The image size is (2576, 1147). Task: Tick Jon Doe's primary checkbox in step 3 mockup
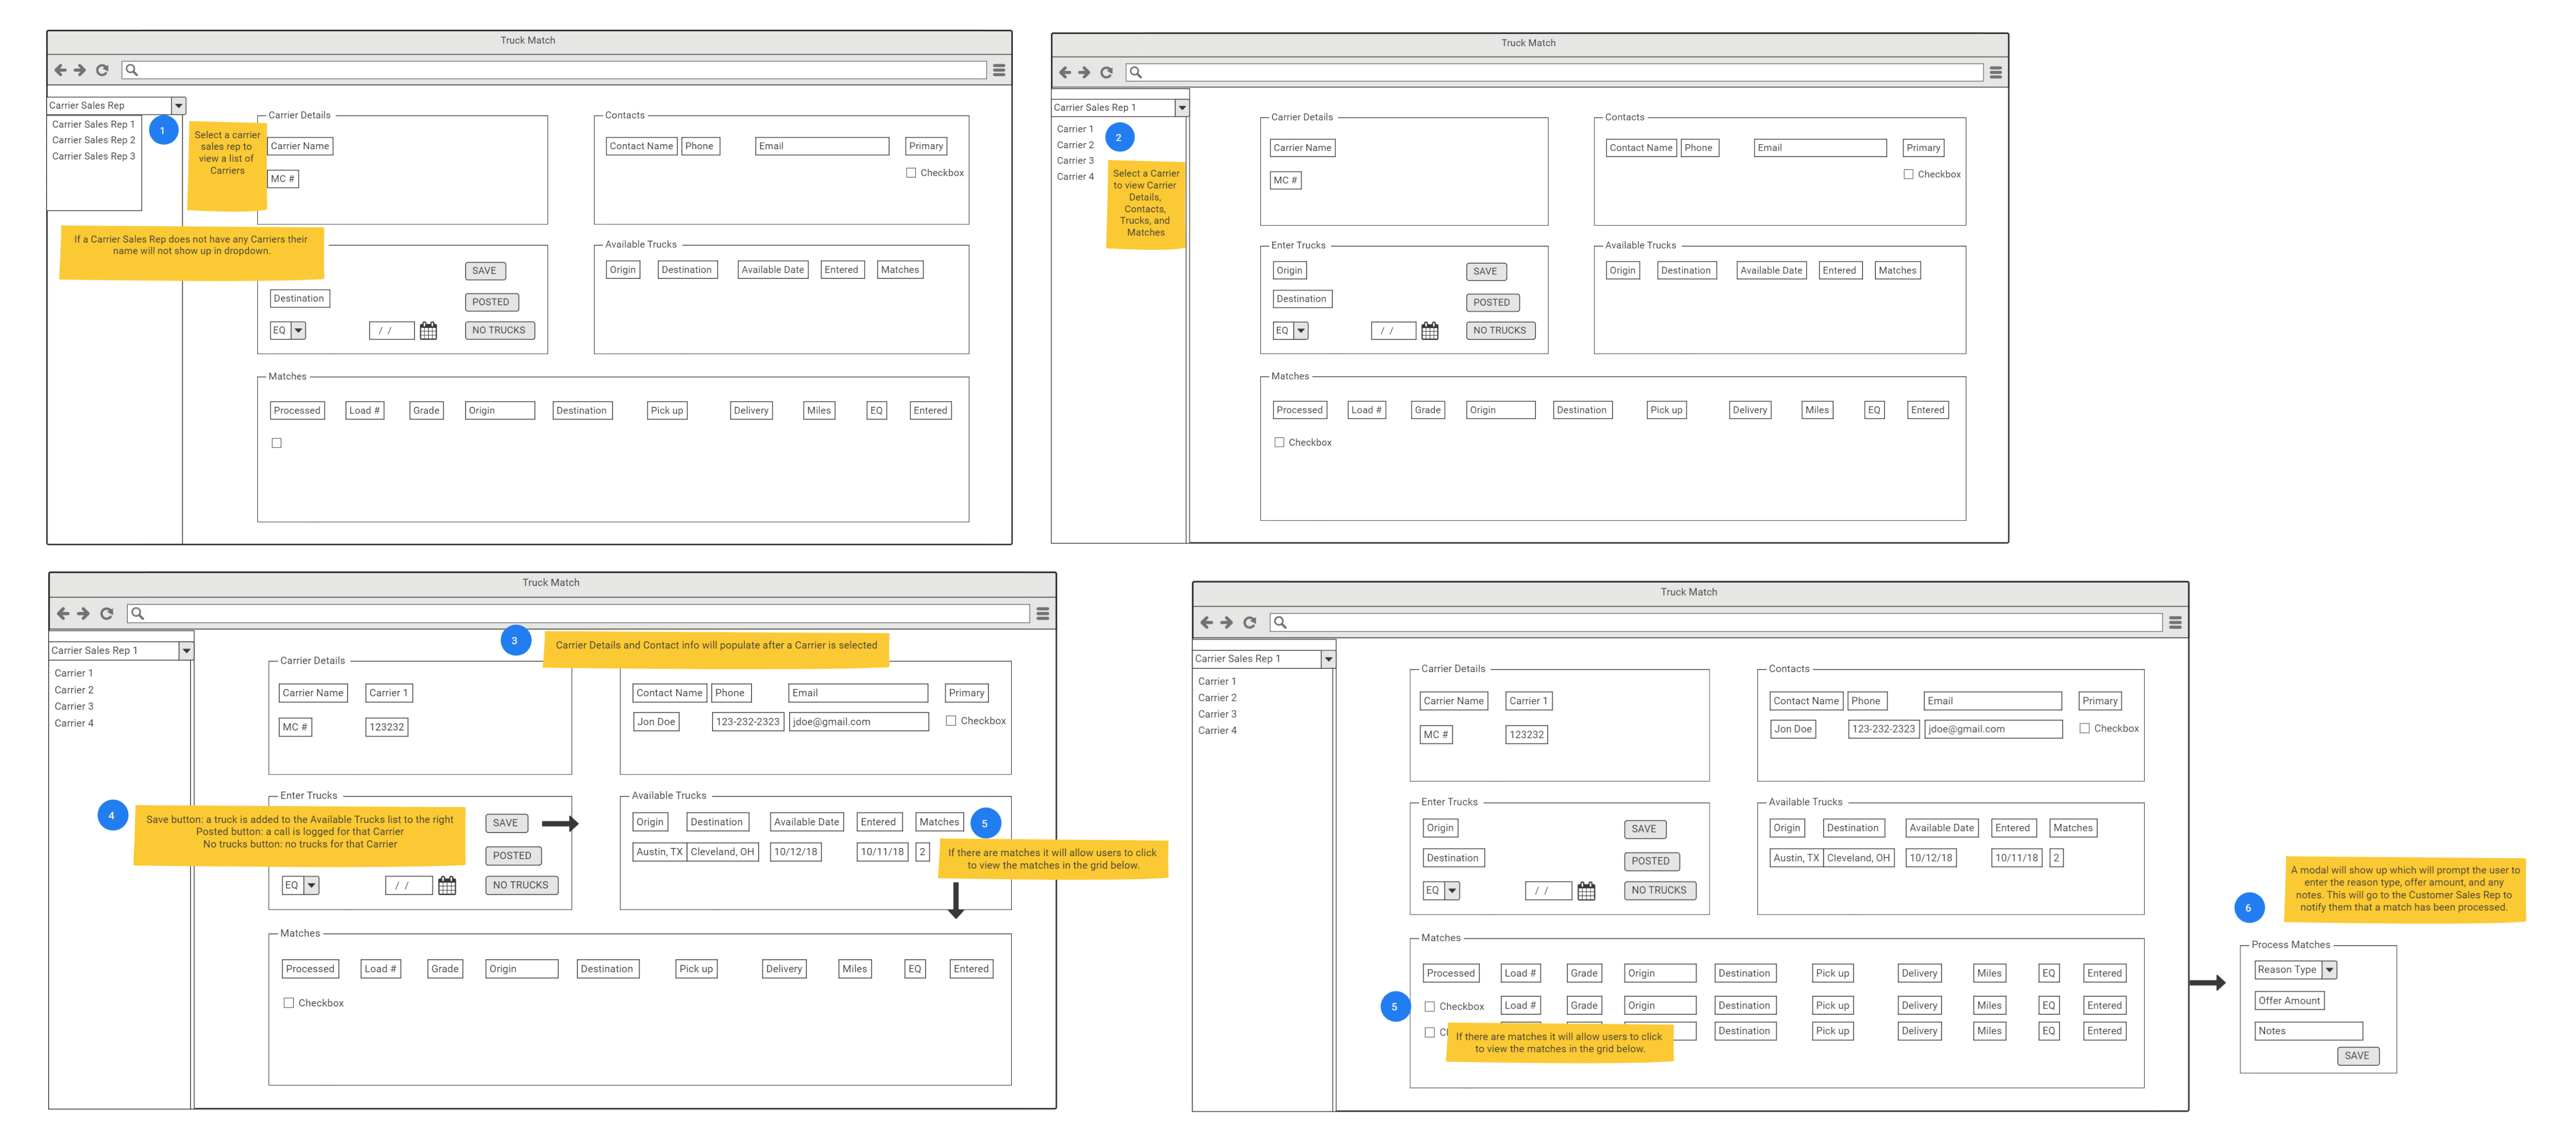click(951, 720)
